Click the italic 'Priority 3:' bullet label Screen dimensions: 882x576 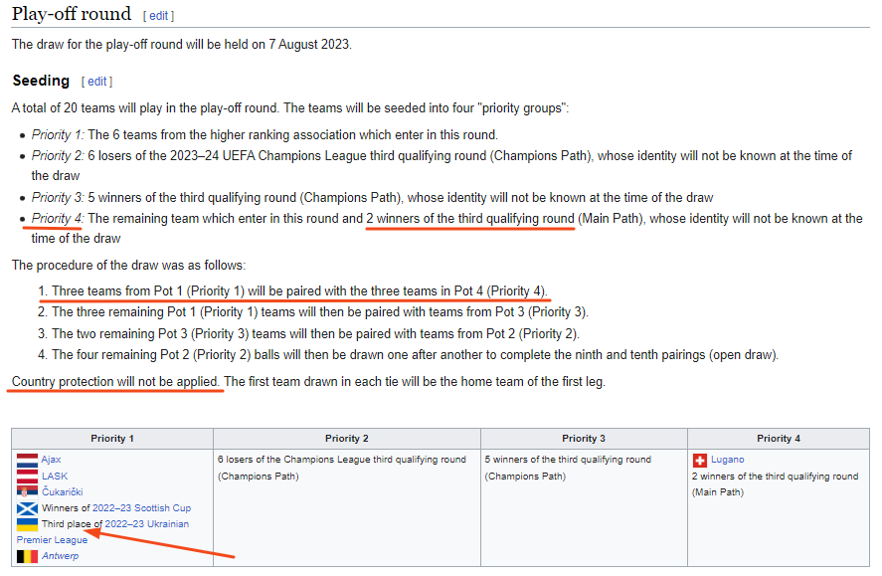coord(58,197)
